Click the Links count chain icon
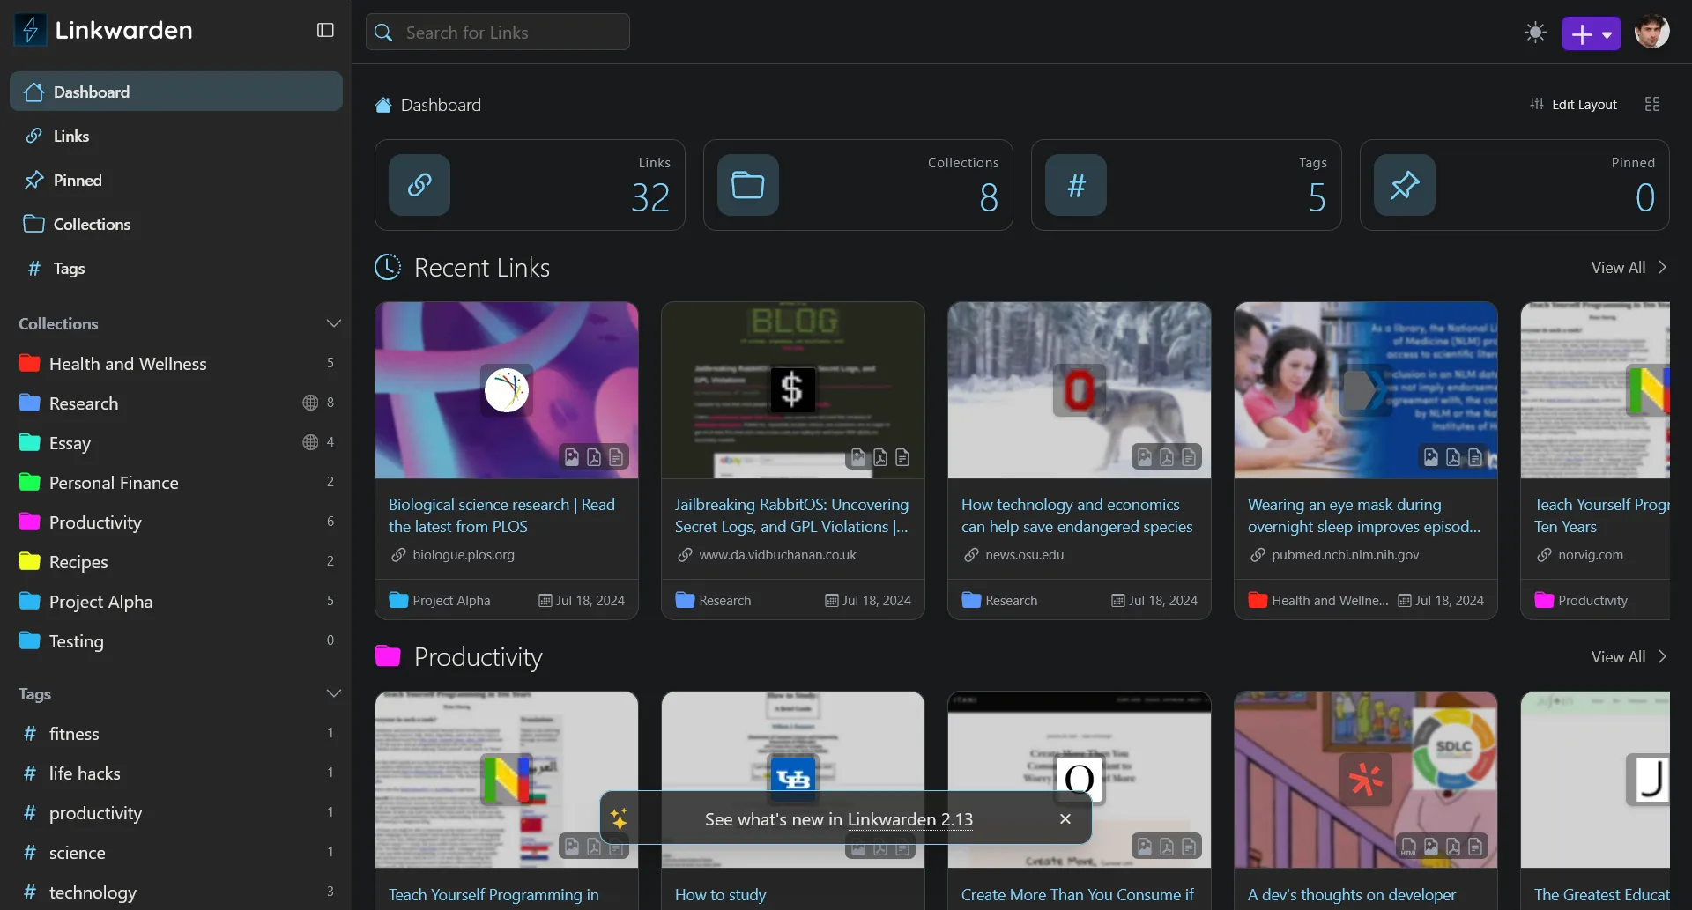This screenshot has height=910, width=1692. pos(419,185)
